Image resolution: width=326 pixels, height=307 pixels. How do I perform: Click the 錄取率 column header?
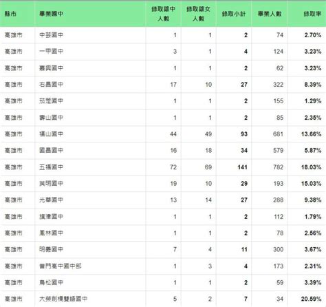tap(312, 14)
